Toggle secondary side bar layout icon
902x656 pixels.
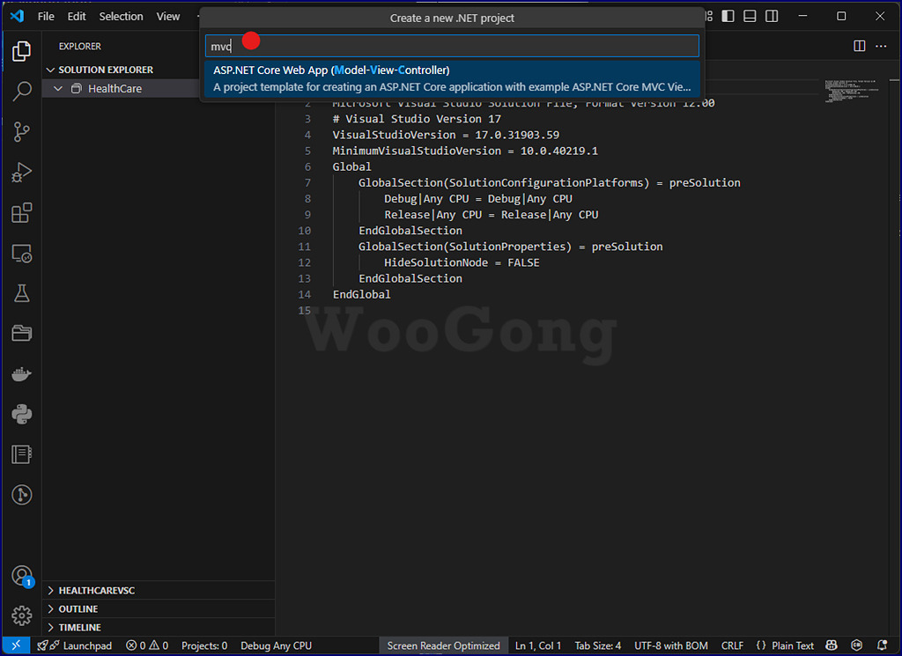772,16
